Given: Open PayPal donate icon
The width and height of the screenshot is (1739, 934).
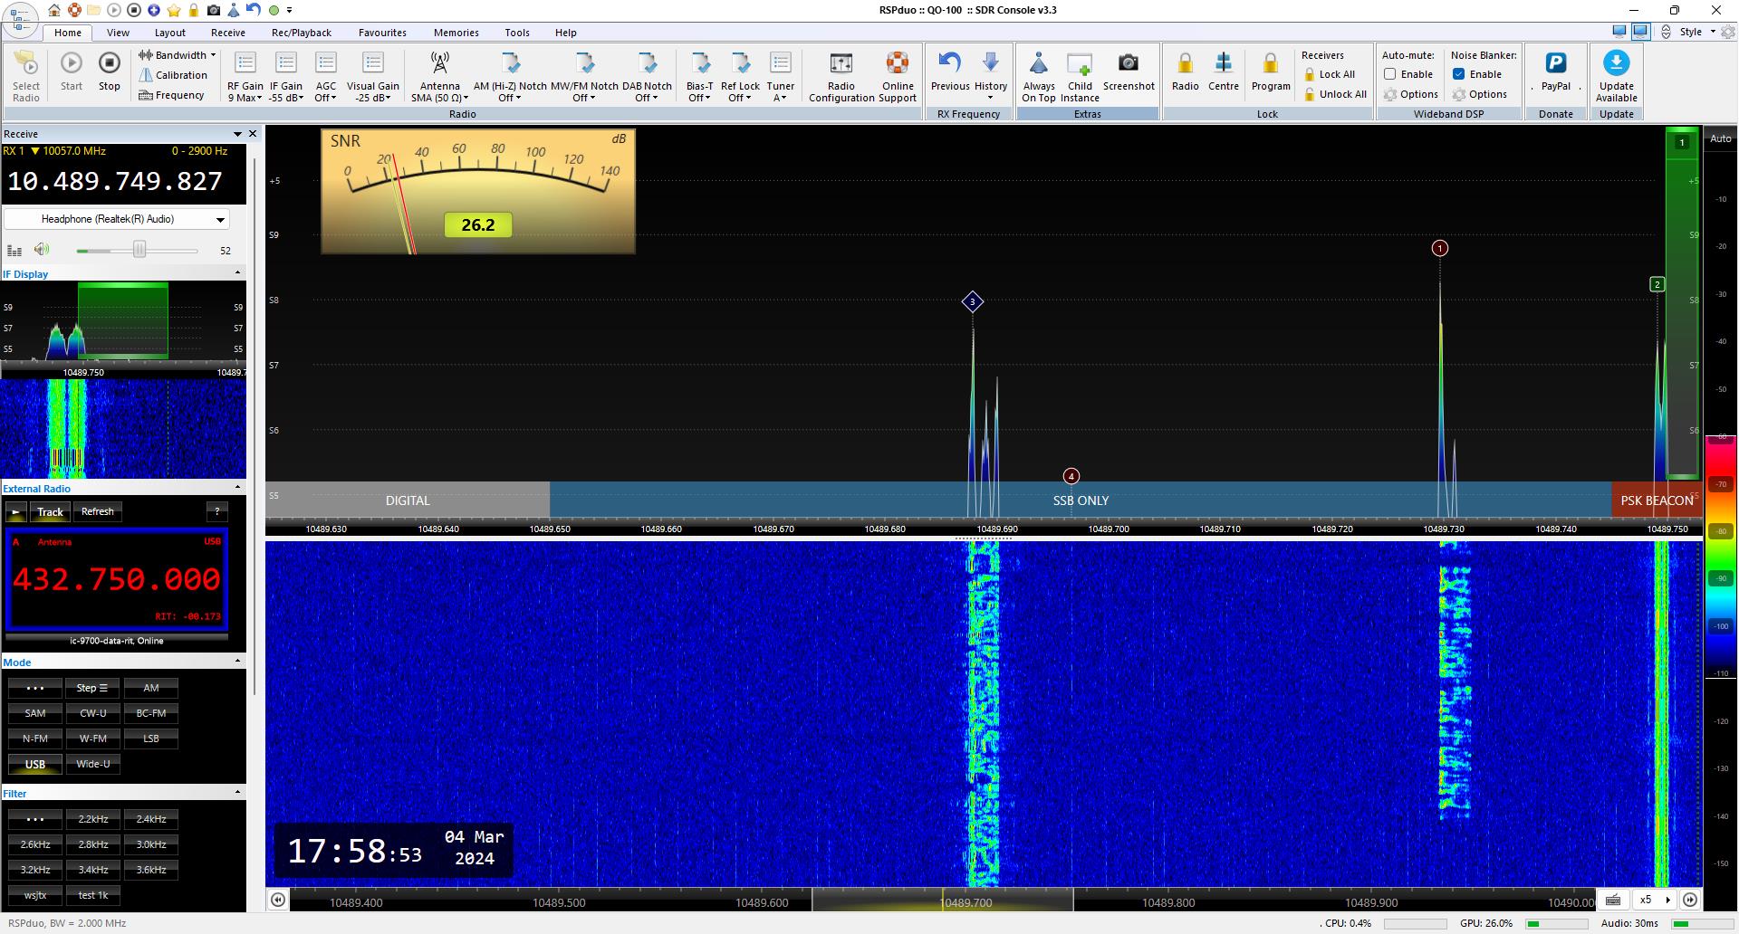Looking at the screenshot, I should [x=1555, y=63].
